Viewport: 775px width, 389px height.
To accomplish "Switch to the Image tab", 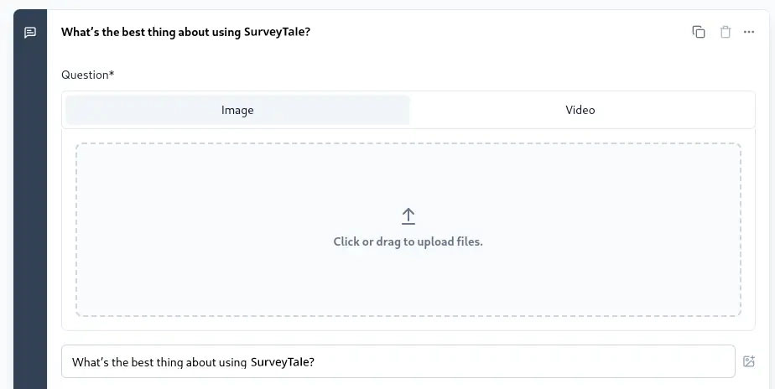I will point(237,110).
